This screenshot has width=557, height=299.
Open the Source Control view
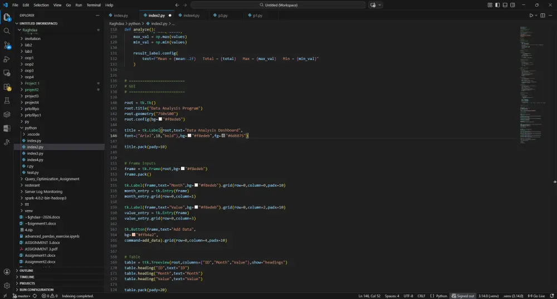tap(7, 45)
